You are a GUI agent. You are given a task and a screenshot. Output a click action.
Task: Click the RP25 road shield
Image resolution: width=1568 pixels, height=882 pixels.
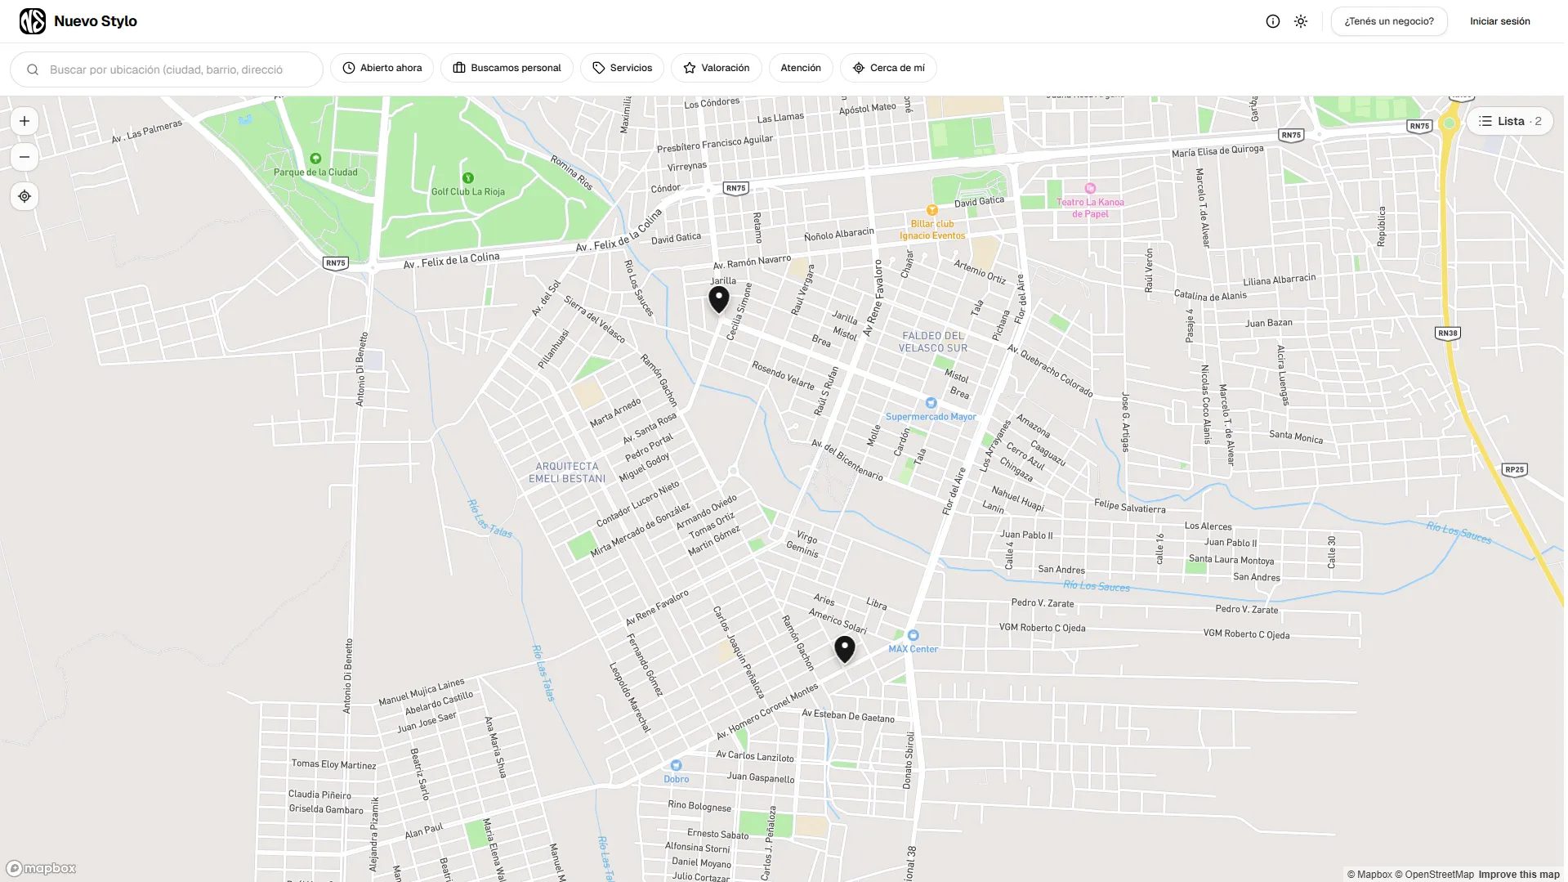pyautogui.click(x=1514, y=469)
